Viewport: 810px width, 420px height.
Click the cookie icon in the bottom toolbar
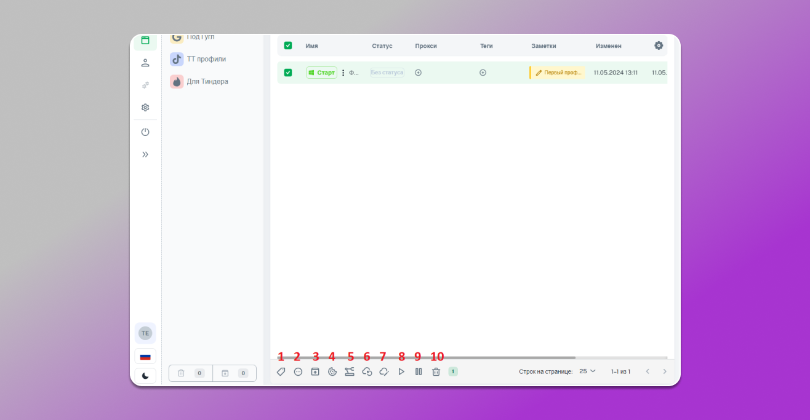(x=332, y=371)
